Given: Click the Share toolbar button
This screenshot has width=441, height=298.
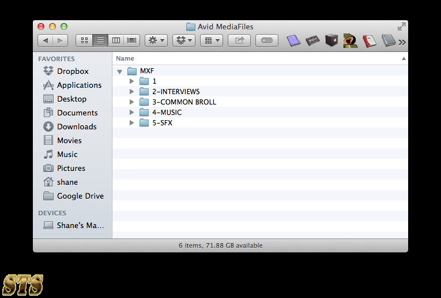Looking at the screenshot, I should (239, 40).
